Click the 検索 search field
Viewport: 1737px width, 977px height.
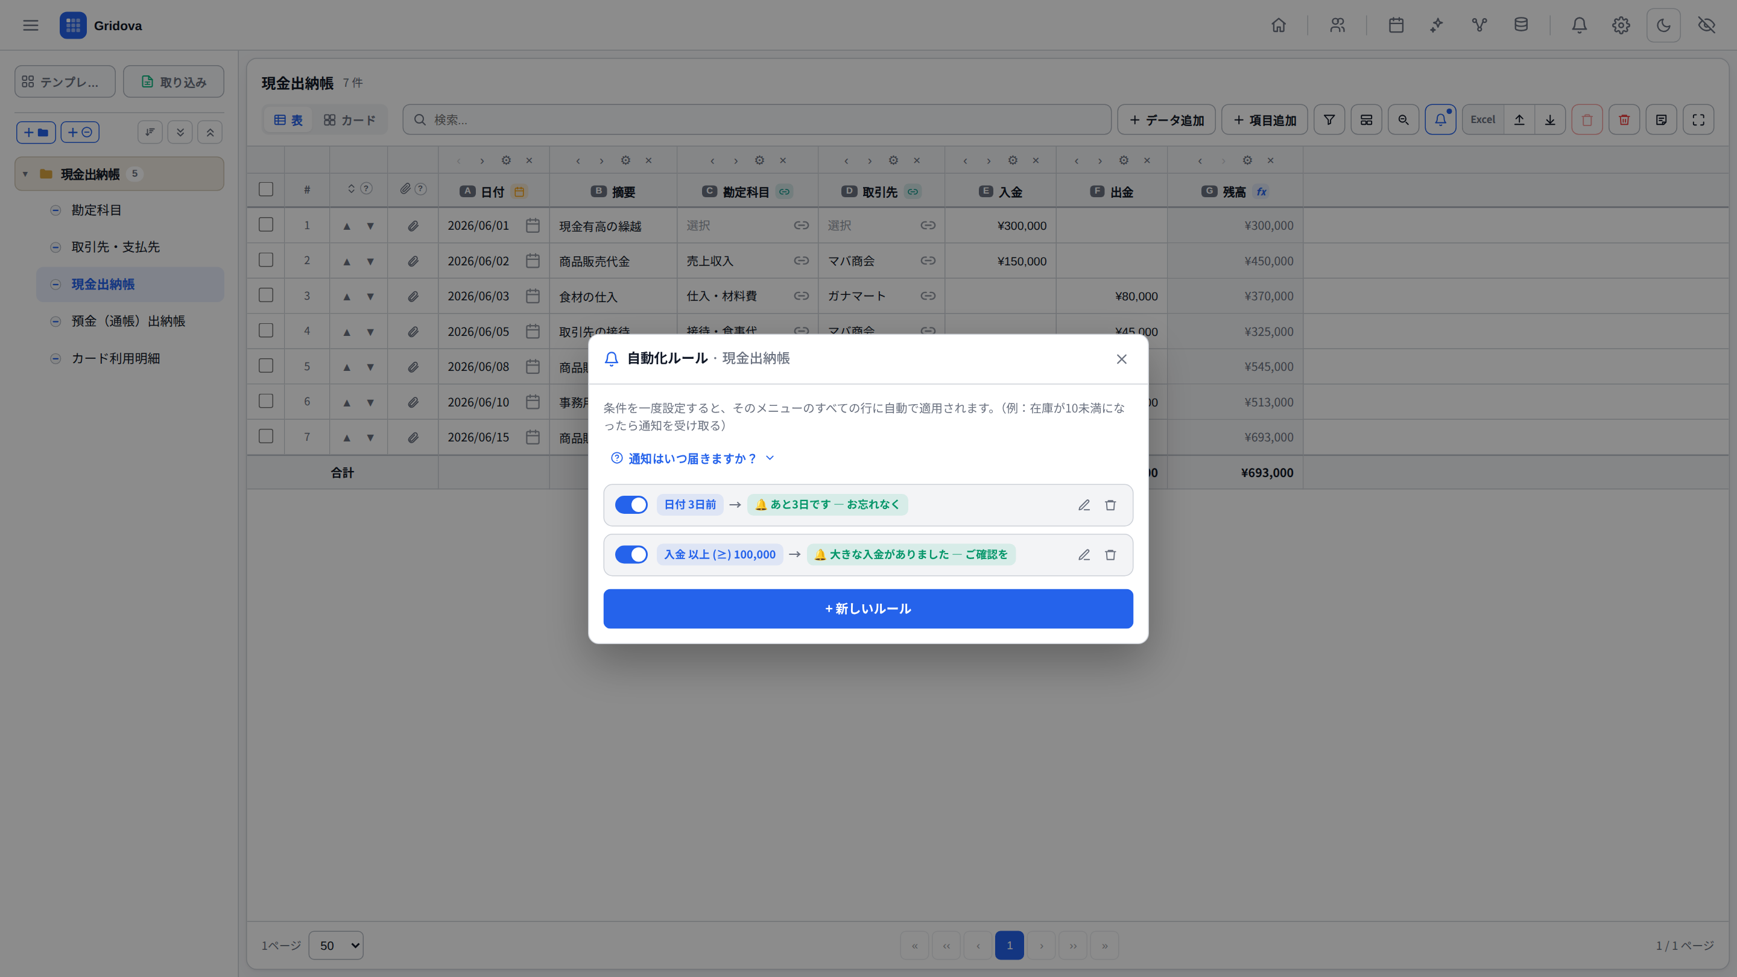tap(756, 119)
